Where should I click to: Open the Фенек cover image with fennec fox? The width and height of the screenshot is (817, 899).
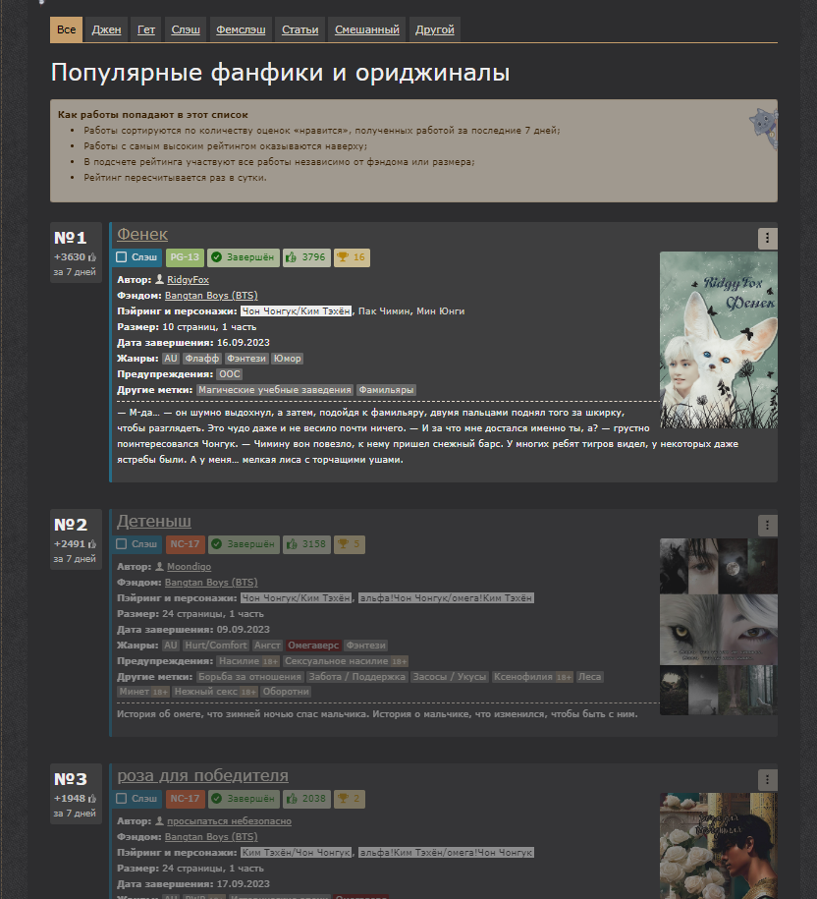(719, 340)
